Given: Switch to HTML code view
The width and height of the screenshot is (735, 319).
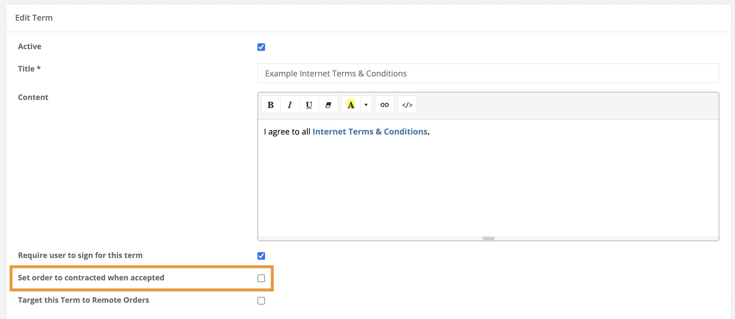Looking at the screenshot, I should [407, 105].
